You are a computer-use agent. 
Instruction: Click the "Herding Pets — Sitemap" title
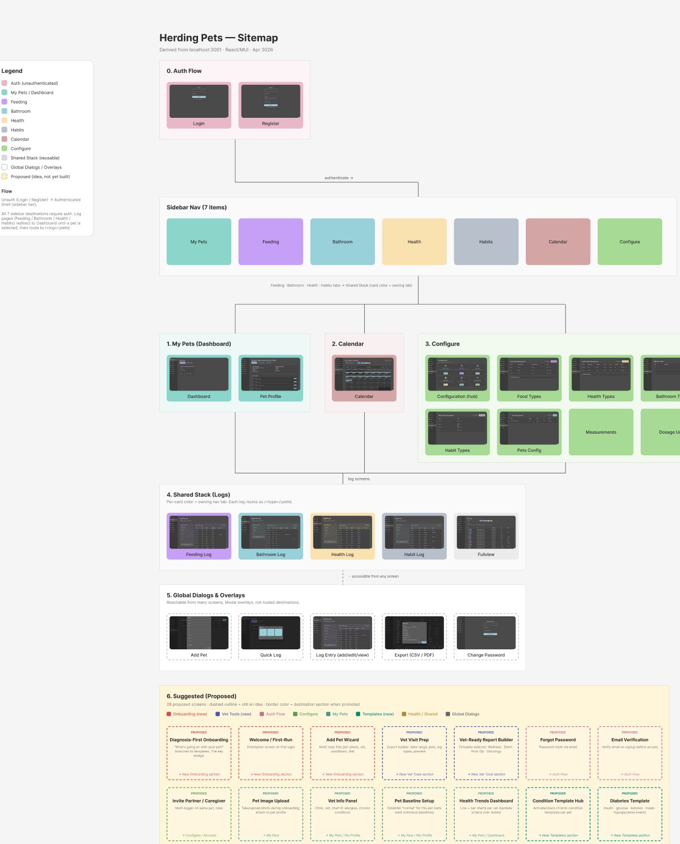[x=219, y=38]
